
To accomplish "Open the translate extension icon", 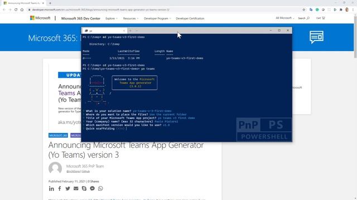I will pyautogui.click(x=311, y=10).
